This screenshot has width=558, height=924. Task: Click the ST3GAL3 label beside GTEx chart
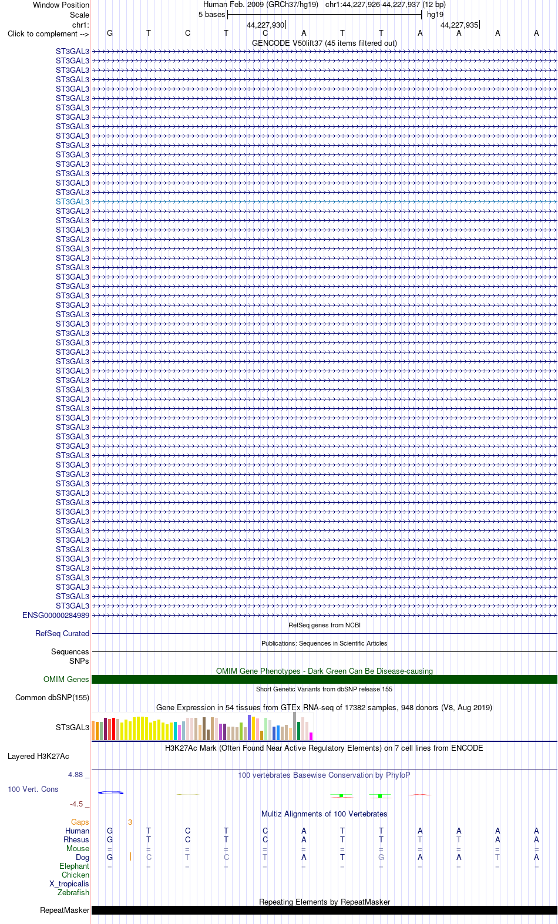tap(72, 727)
